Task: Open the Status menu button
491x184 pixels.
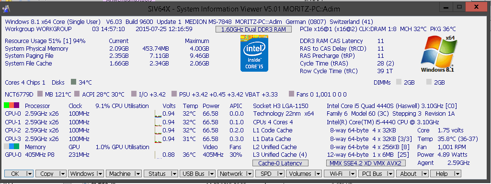Action: [x=157, y=173]
